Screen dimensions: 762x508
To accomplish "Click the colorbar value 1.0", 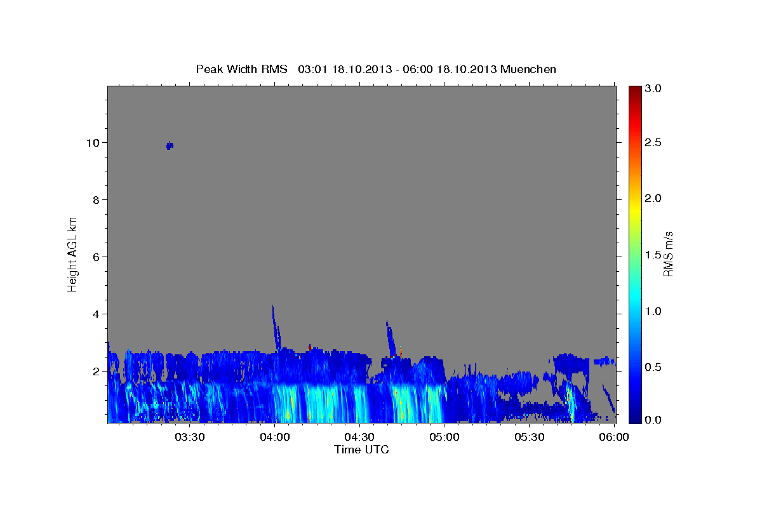I will tap(654, 311).
